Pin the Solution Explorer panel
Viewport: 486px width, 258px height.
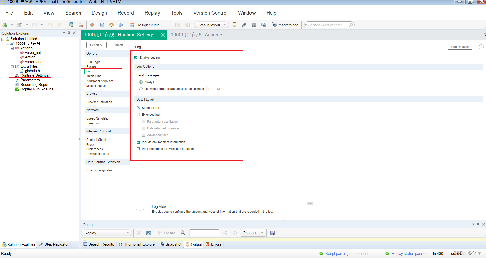[69, 33]
